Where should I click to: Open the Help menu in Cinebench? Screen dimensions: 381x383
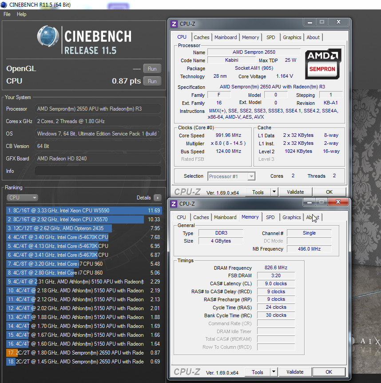tap(21, 14)
